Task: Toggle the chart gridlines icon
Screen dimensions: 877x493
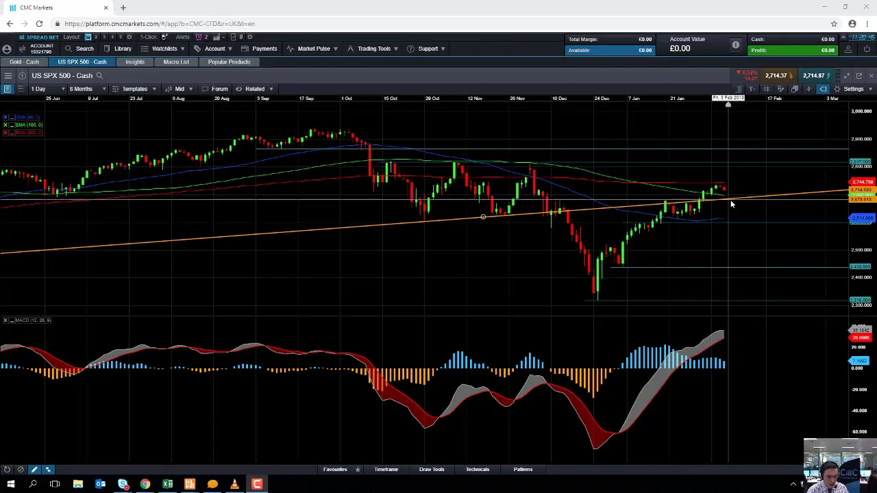Action: [766, 89]
